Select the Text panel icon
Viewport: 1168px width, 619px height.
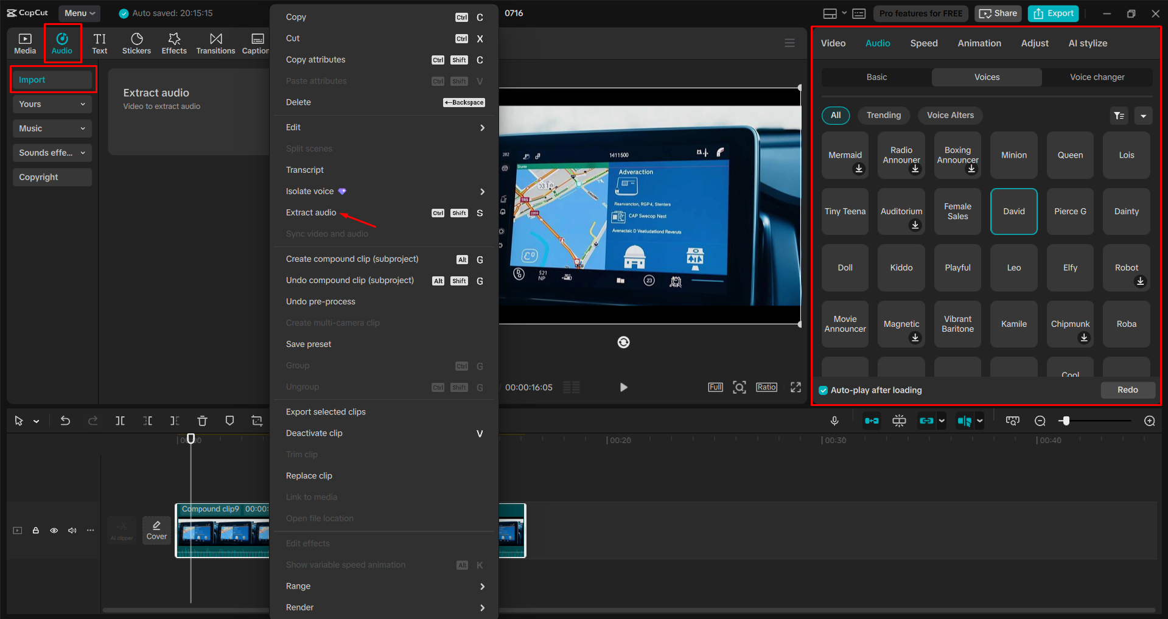99,43
